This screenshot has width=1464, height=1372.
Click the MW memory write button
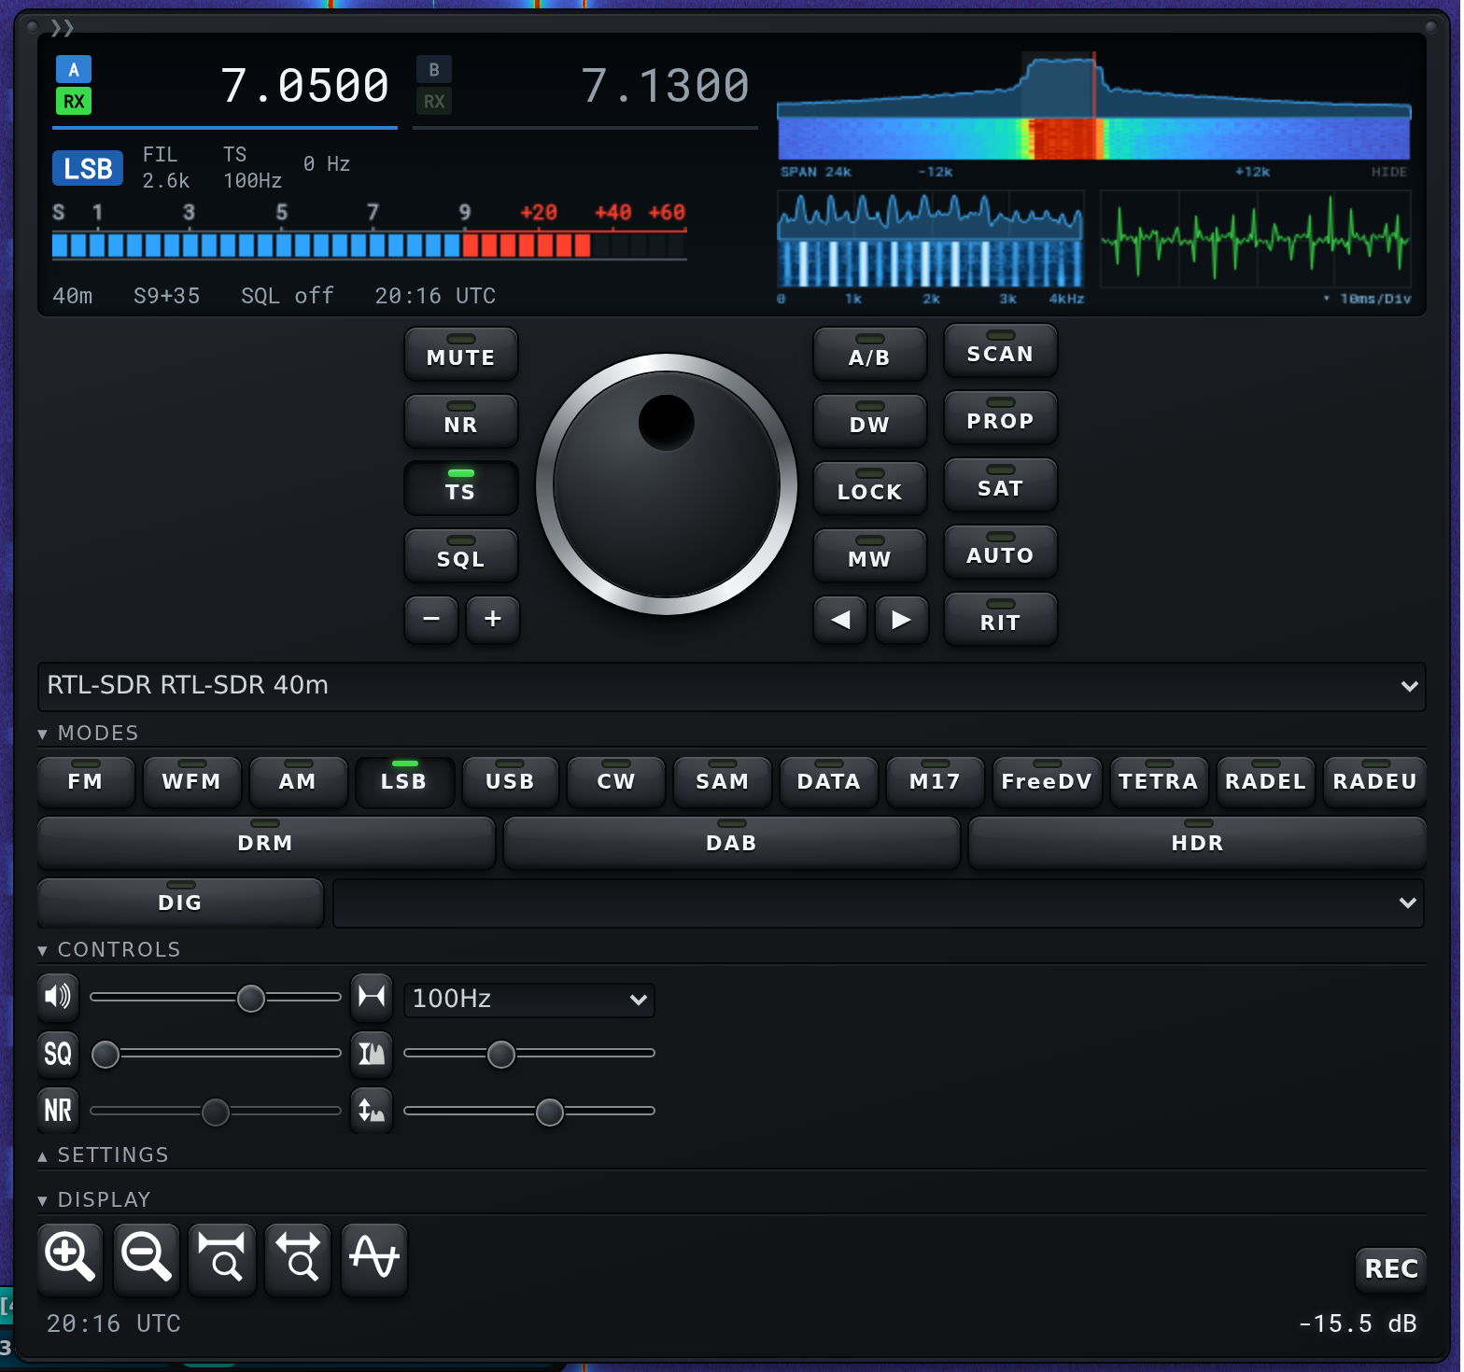click(x=870, y=555)
